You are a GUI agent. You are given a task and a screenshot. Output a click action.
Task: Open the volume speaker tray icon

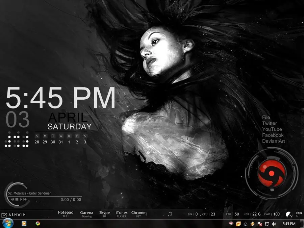pos(274,224)
